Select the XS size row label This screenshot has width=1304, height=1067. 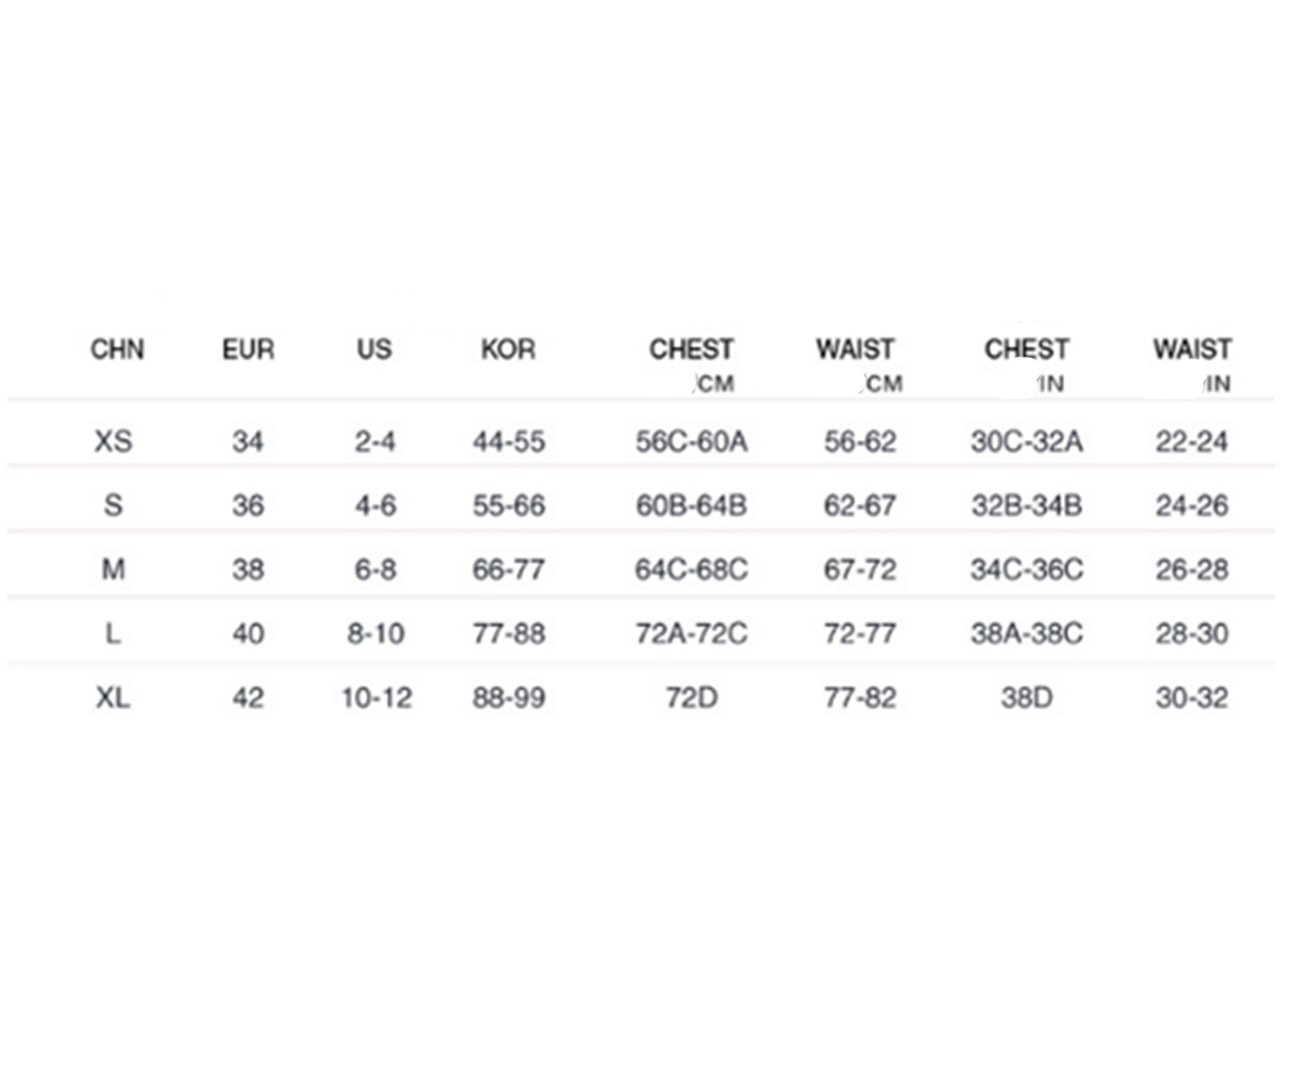pyautogui.click(x=113, y=441)
